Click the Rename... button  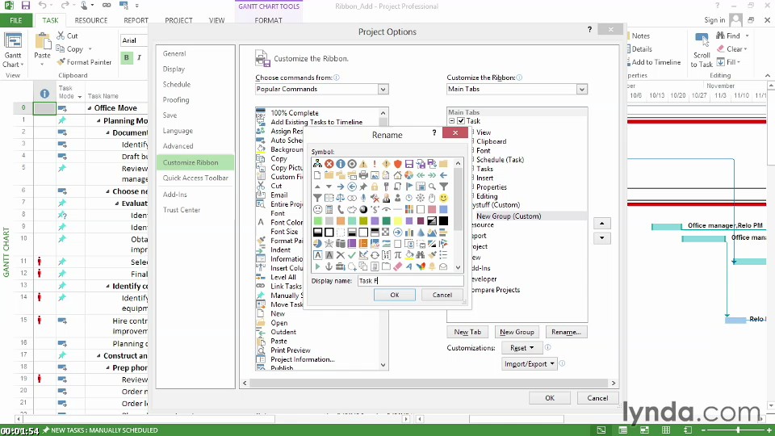(566, 332)
